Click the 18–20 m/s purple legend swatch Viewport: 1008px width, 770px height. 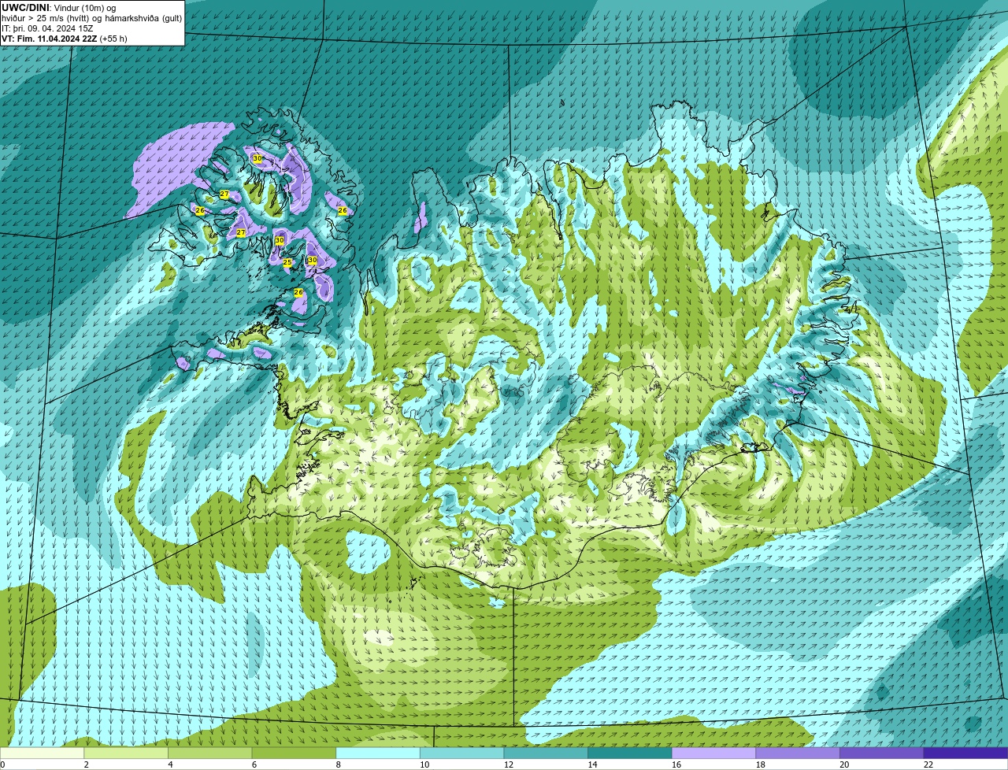[x=798, y=753]
